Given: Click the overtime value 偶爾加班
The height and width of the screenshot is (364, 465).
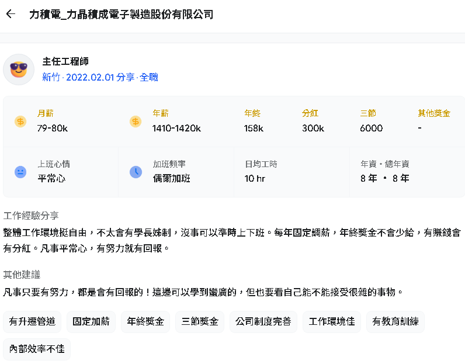Looking at the screenshot, I should coord(171,178).
